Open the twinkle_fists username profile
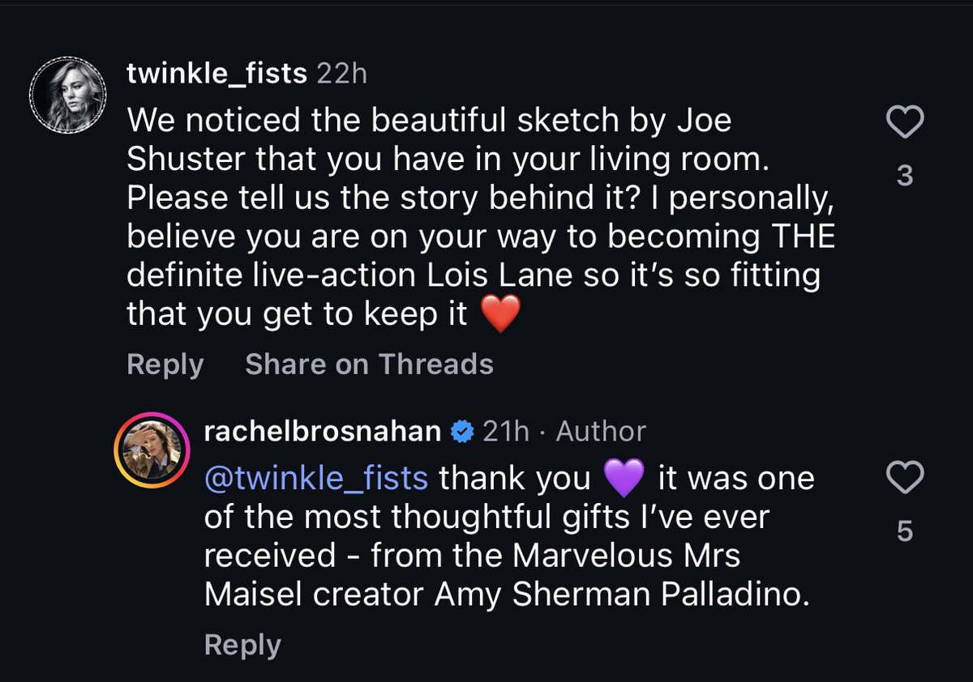Screen dimensions: 973x682 216,75
